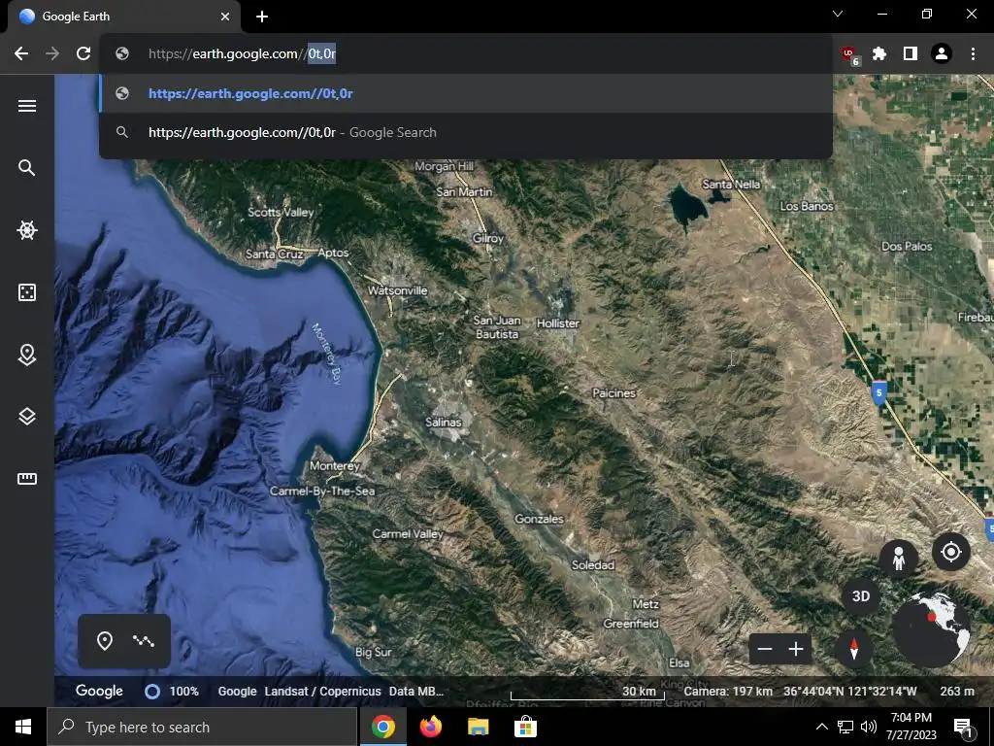The width and height of the screenshot is (994, 746).
Task: Zoom out with minus button
Action: click(x=765, y=649)
